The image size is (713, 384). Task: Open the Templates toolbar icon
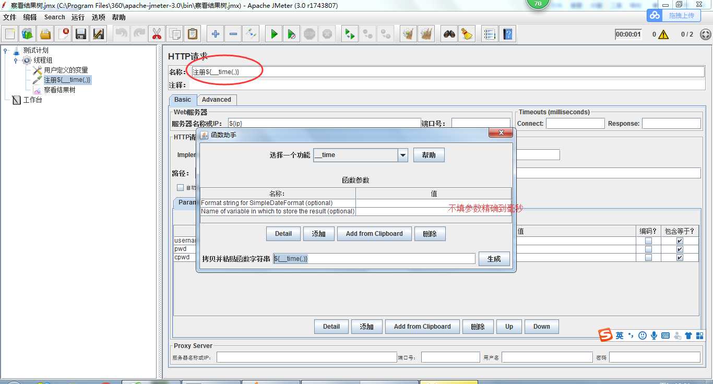point(28,34)
